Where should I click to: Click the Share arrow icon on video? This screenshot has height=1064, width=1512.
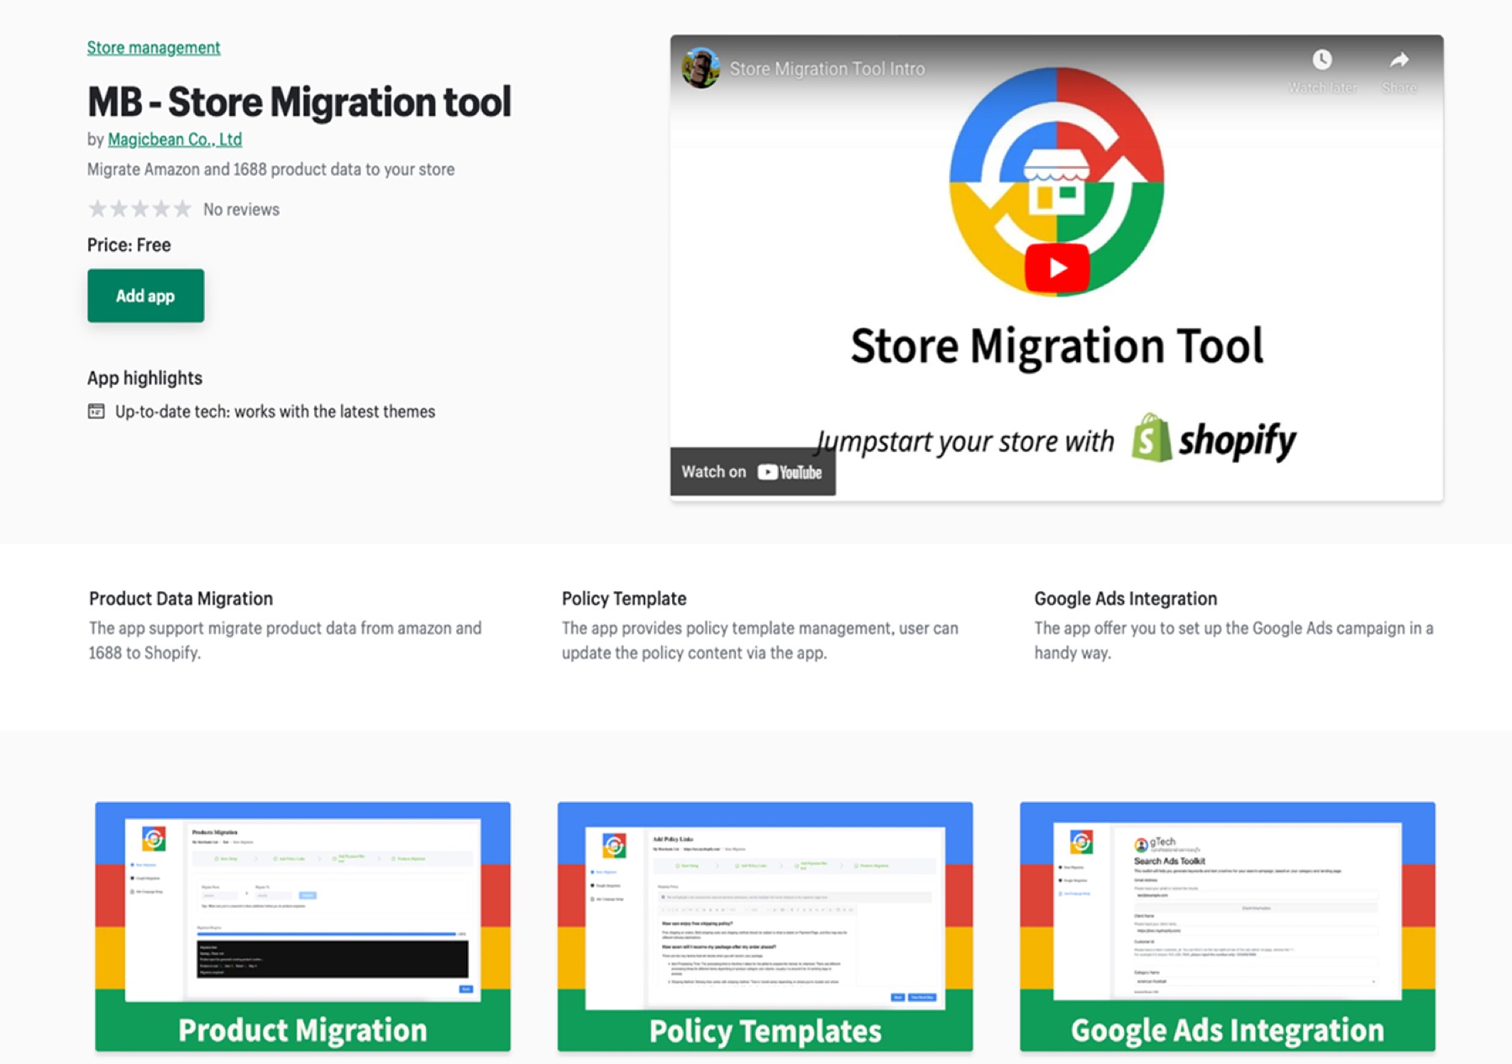[1399, 60]
